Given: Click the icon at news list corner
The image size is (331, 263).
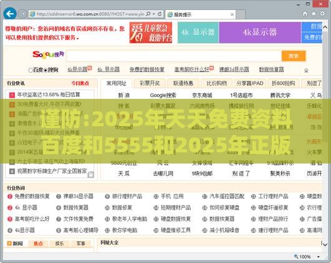Looking at the screenshot, I should pyautogui.click(x=91, y=175).
